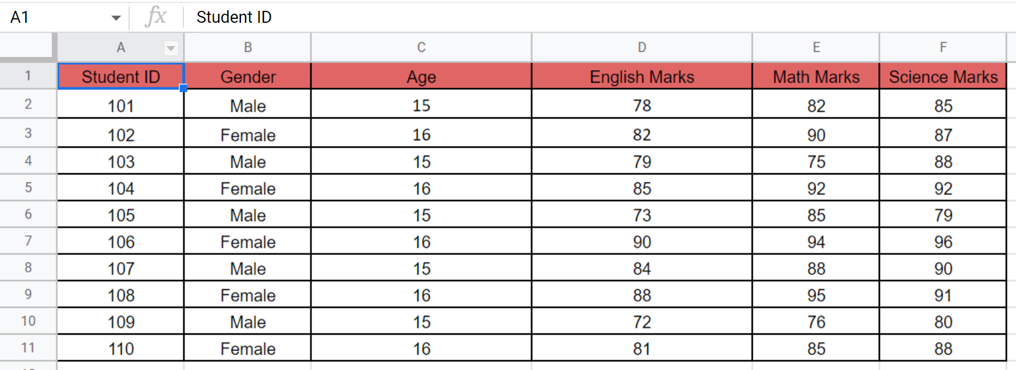Select the cell containing Student ID 105
Viewport: 1016px width, 370px height.
[x=121, y=214]
